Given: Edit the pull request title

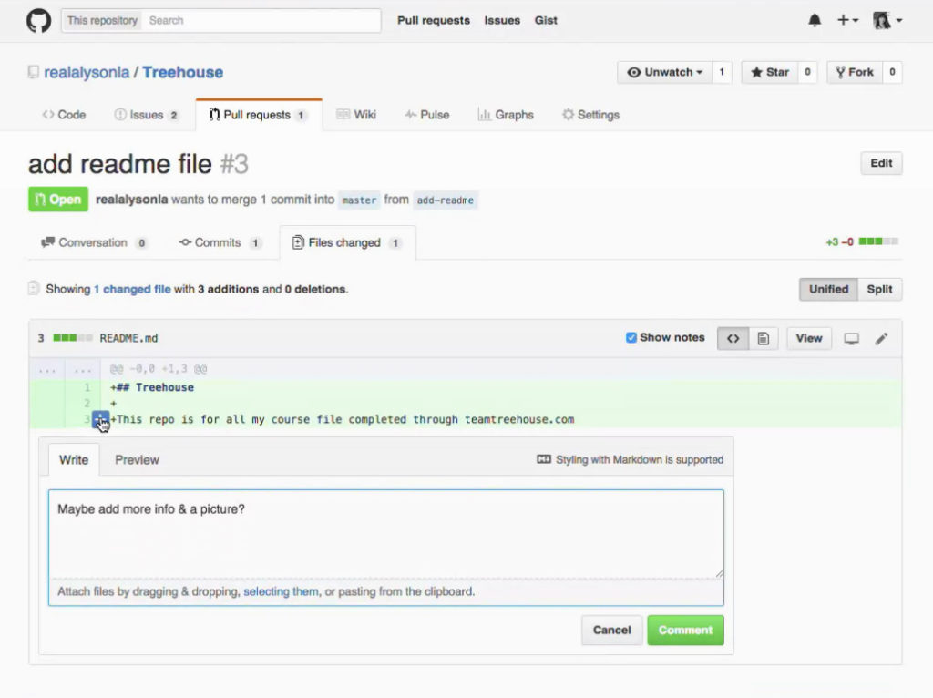Looking at the screenshot, I should 881,163.
